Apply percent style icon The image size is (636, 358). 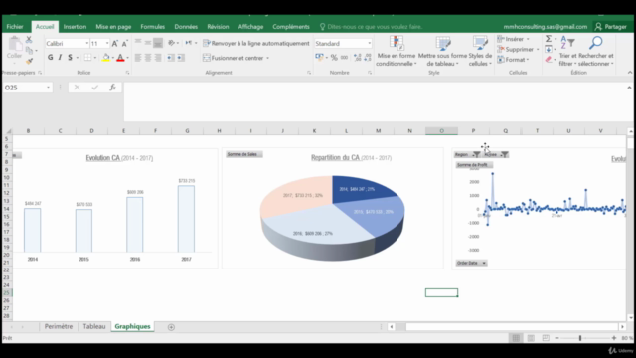point(334,58)
